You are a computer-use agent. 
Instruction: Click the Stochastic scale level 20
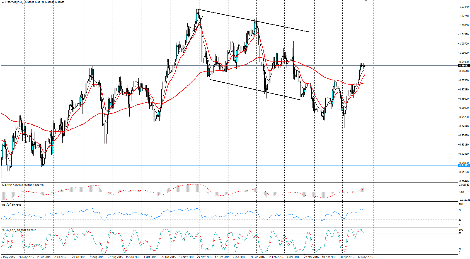click(x=460, y=249)
